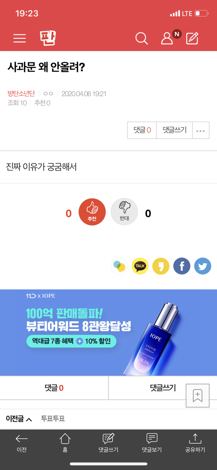Image resolution: width=217 pixels, height=470 pixels.
Task: Open profile with the notification badge
Action: 168,38
